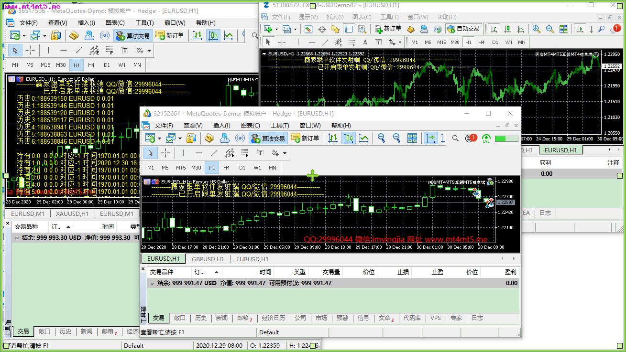The height and width of the screenshot is (352, 626).
Task: Expand the drawing objects dropdown in front window
Action: point(285,153)
